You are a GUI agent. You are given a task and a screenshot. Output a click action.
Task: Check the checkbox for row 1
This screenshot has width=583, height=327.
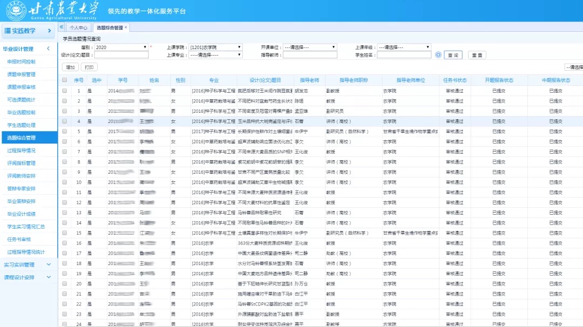pos(65,91)
